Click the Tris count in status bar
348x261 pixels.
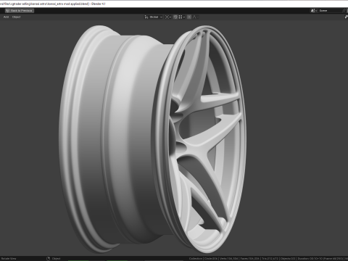coord(270,259)
